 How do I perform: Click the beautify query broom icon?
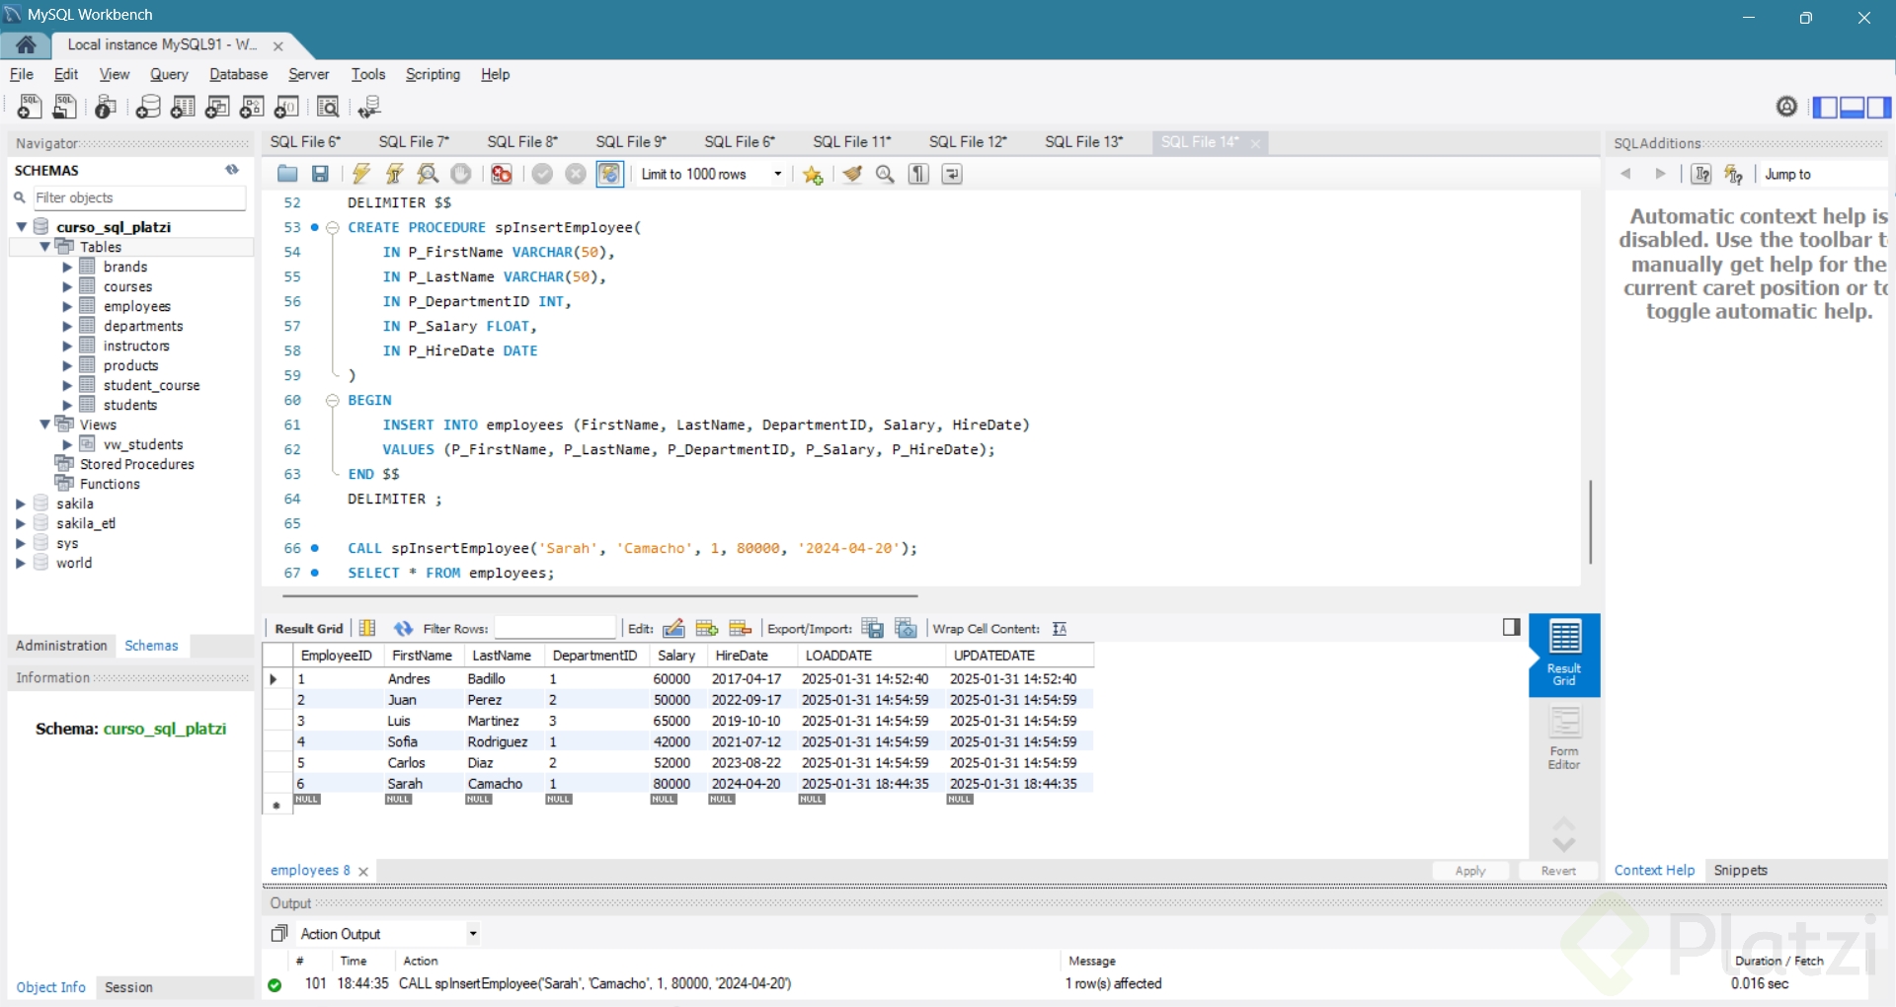[852, 175]
